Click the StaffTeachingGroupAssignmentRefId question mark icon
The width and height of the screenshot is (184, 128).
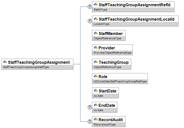(x=89, y=7)
